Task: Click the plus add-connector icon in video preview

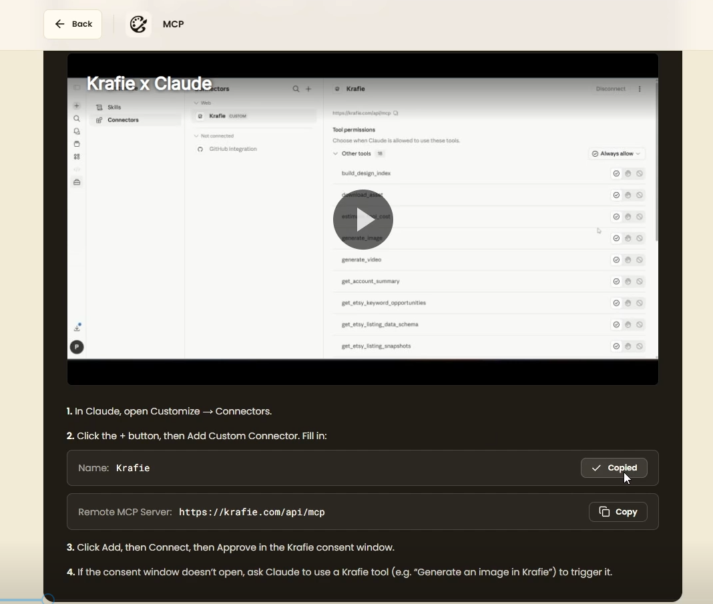Action: pos(308,89)
